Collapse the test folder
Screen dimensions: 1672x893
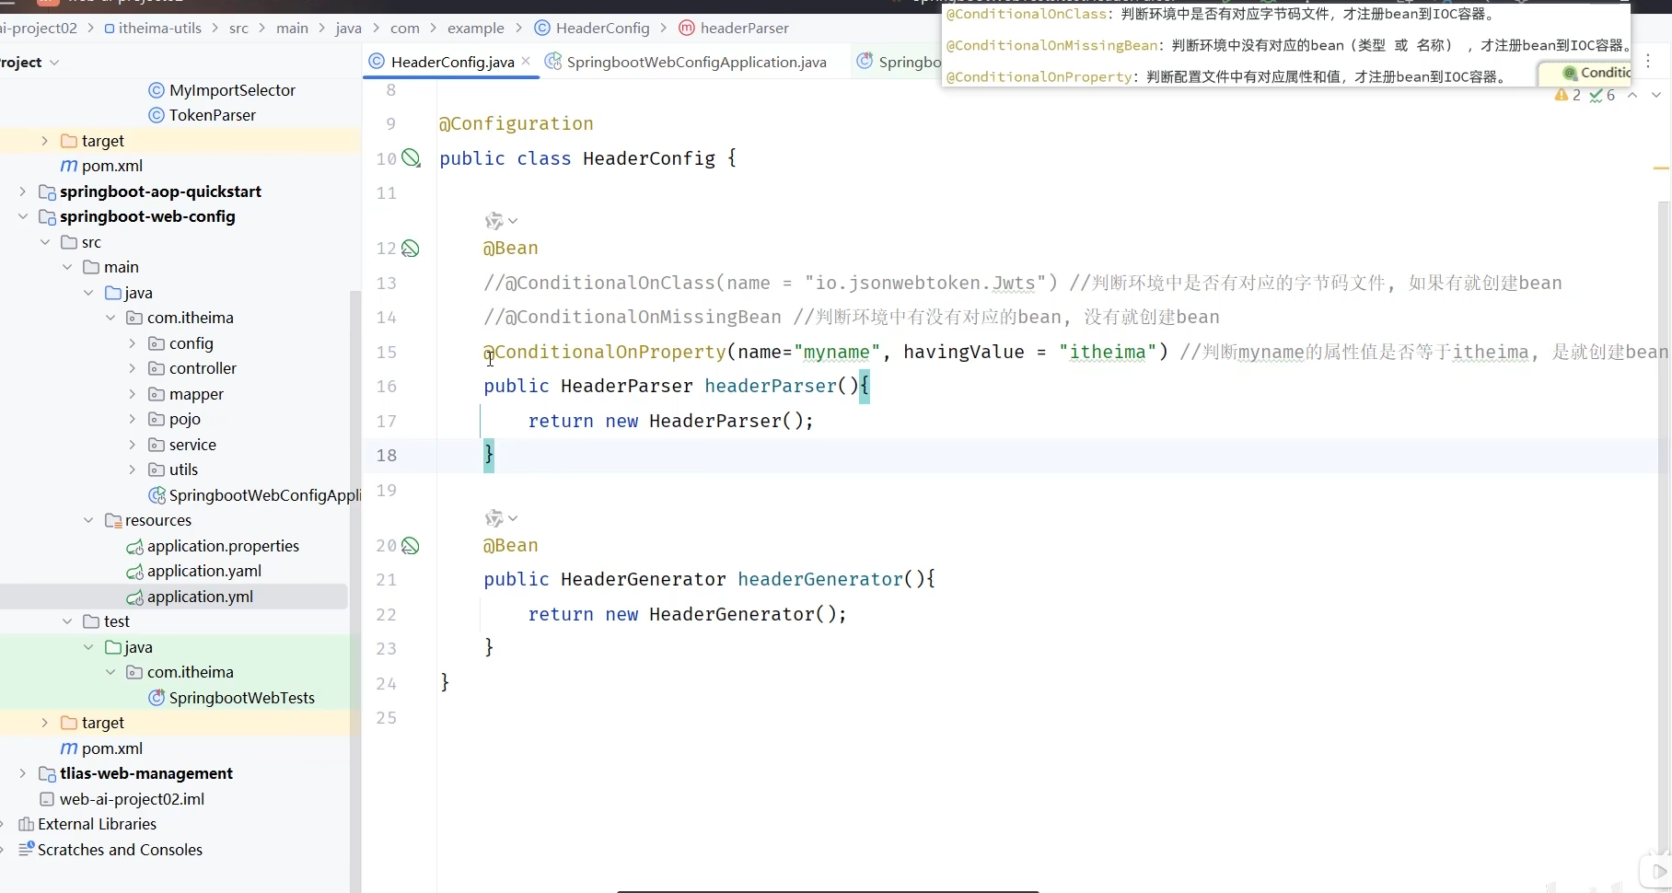click(x=66, y=621)
